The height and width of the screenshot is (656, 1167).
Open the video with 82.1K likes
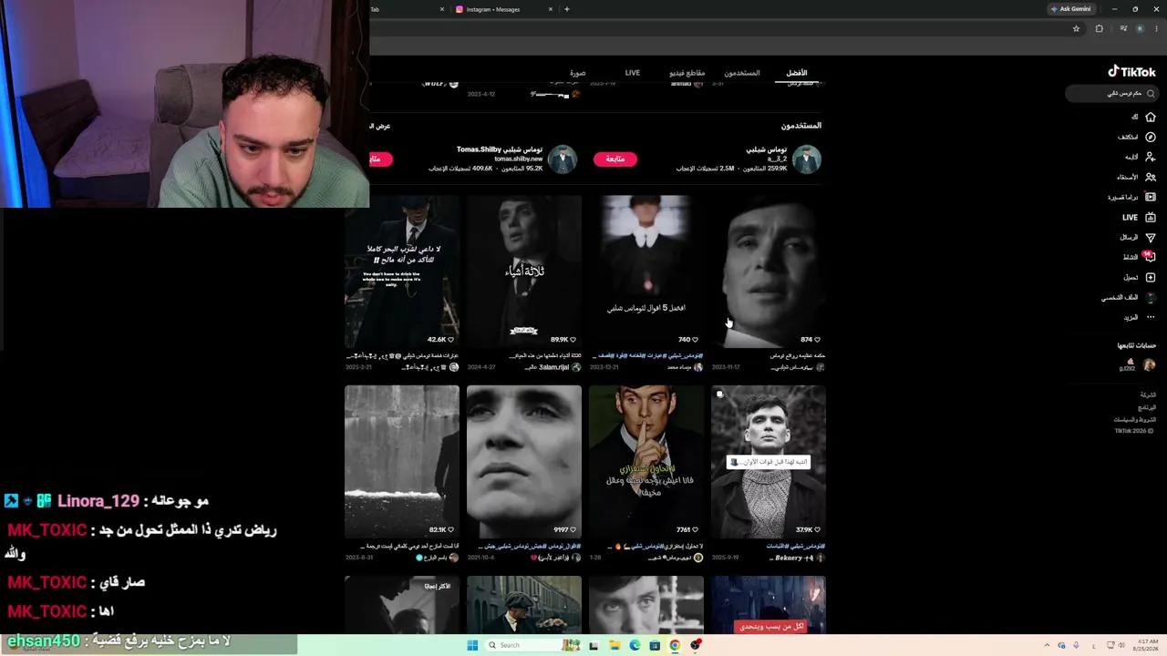pos(402,461)
